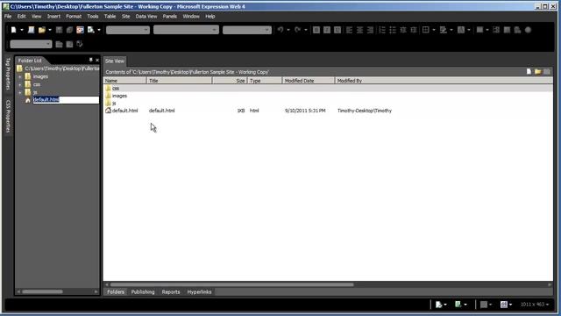Expand the js folder in Folder List

click(20, 92)
